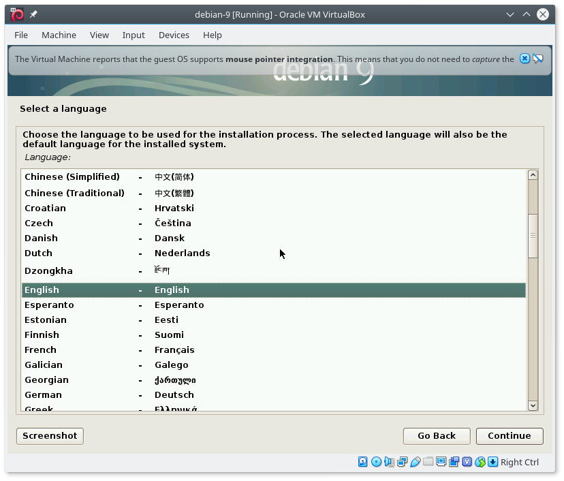This screenshot has width=564, height=481.
Task: Click the network adapters status icon
Action: pyautogui.click(x=402, y=462)
